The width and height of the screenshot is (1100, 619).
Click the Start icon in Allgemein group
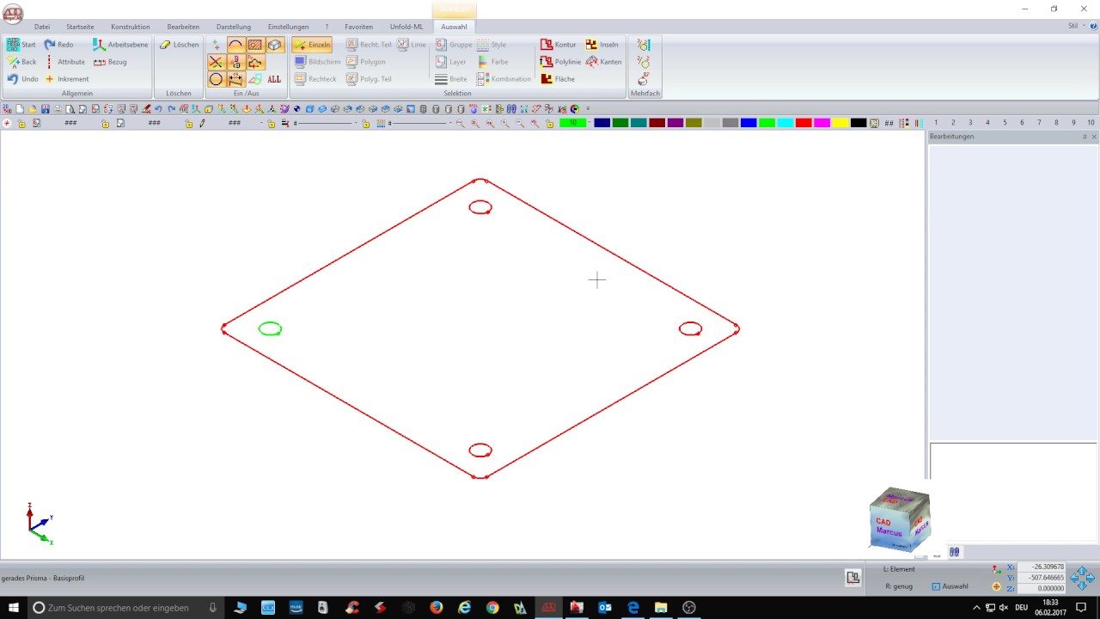[14, 45]
